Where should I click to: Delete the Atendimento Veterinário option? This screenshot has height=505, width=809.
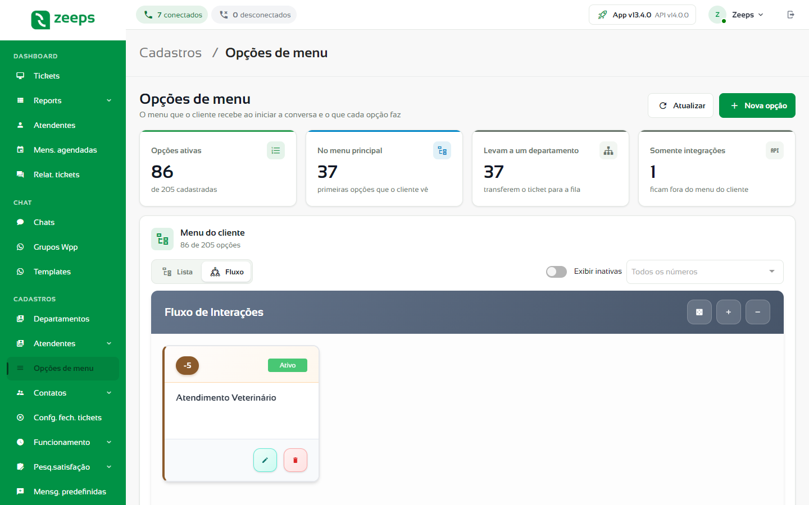point(296,460)
